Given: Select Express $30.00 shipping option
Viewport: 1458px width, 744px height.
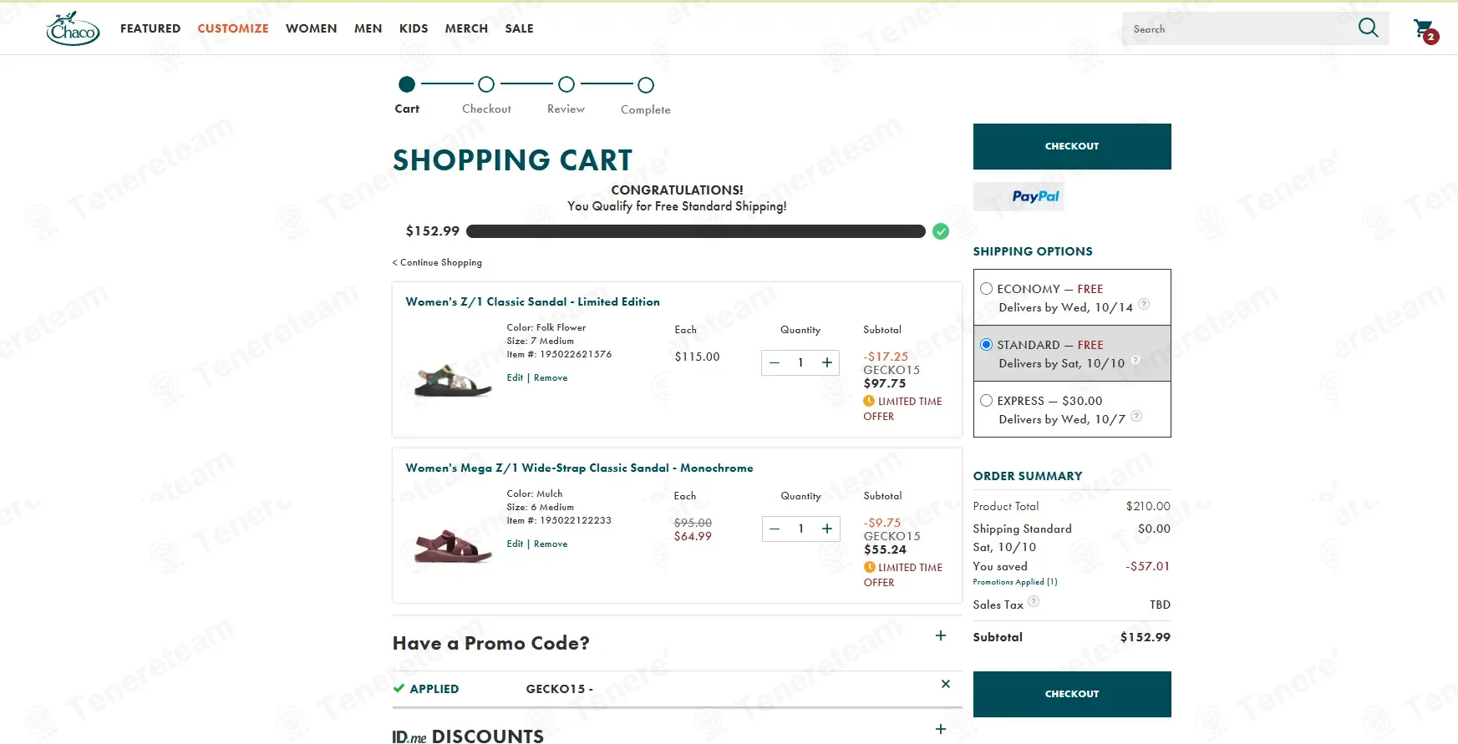Looking at the screenshot, I should coord(987,401).
